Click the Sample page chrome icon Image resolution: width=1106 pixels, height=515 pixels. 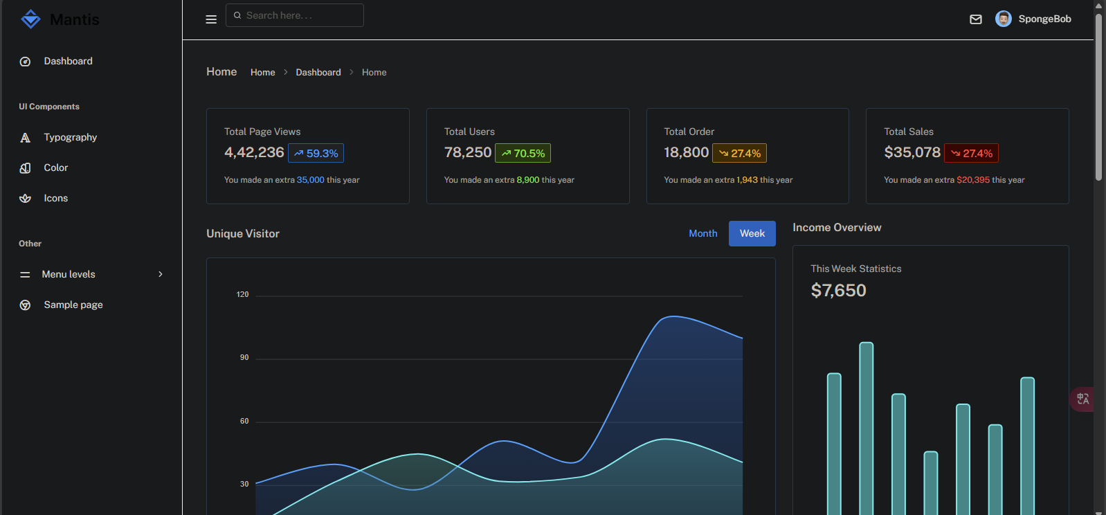(26, 305)
